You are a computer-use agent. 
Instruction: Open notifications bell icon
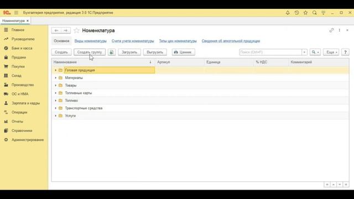(288, 13)
